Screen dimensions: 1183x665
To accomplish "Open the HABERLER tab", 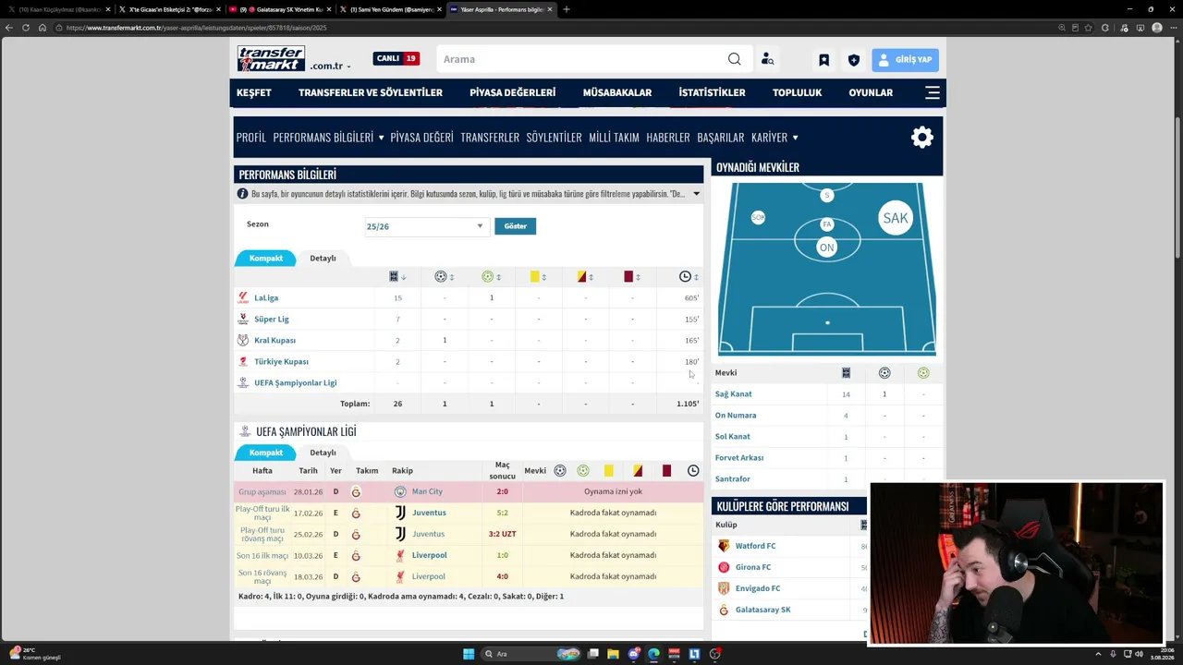I will [x=668, y=138].
